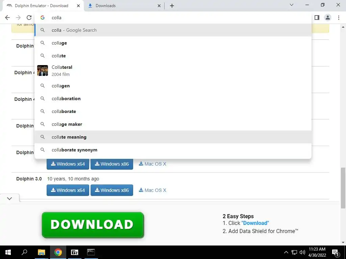The width and height of the screenshot is (346, 259).
Task: Switch to the Downloads tab
Action: [x=124, y=6]
